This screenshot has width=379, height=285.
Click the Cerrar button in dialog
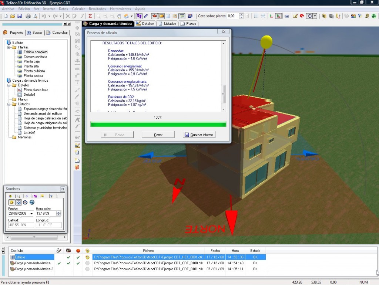(158, 135)
